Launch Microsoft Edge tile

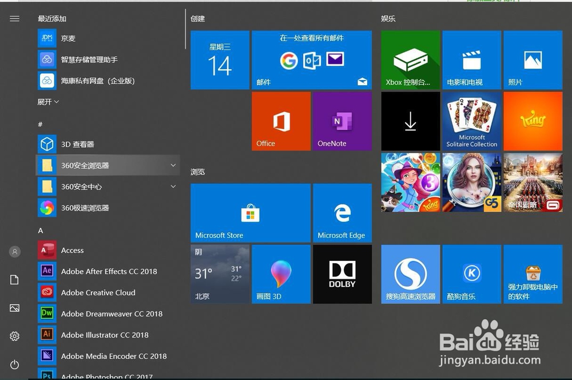342,213
